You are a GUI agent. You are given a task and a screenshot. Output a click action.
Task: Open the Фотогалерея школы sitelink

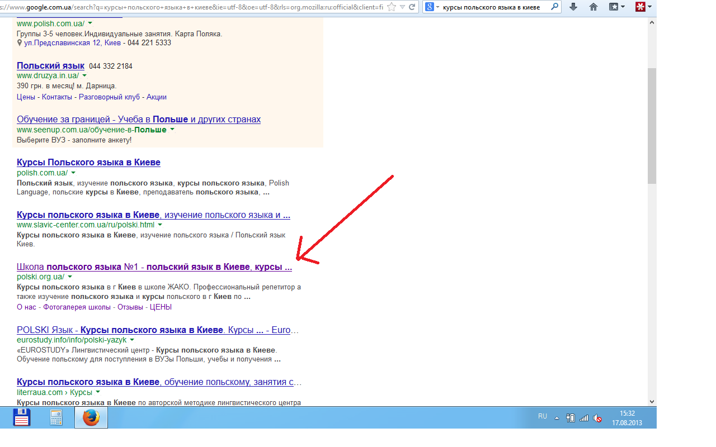77,307
